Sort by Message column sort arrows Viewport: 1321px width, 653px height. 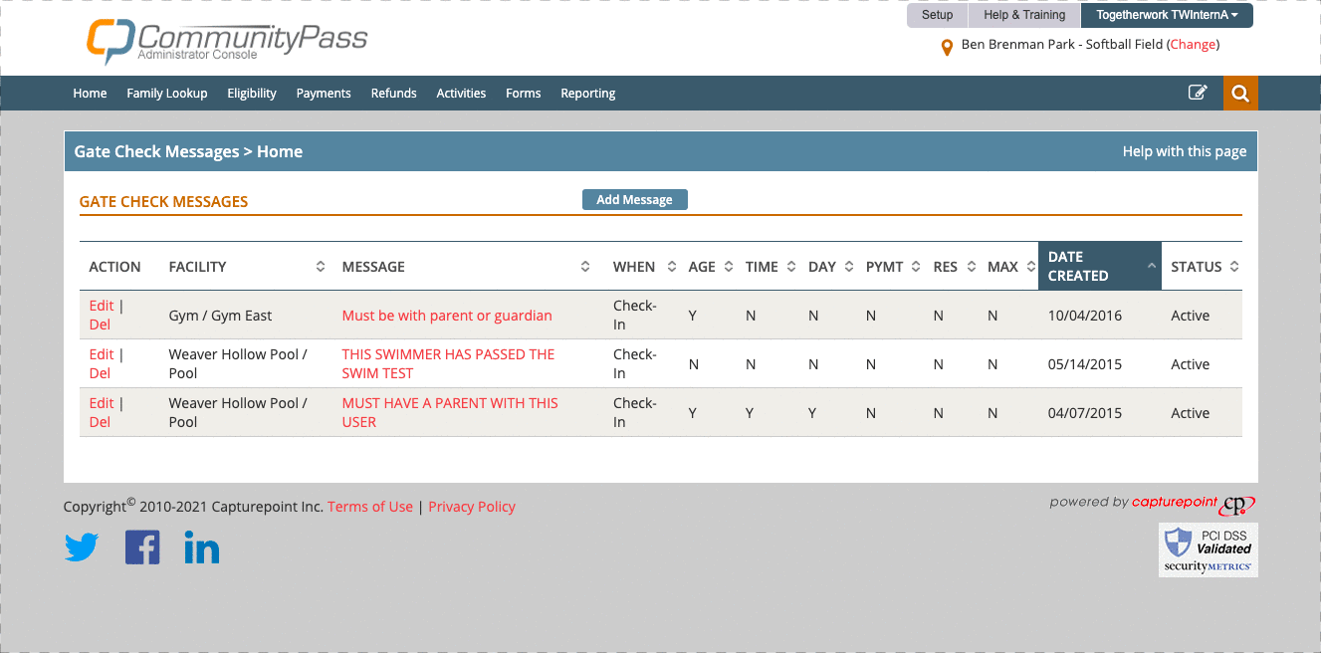click(x=586, y=267)
